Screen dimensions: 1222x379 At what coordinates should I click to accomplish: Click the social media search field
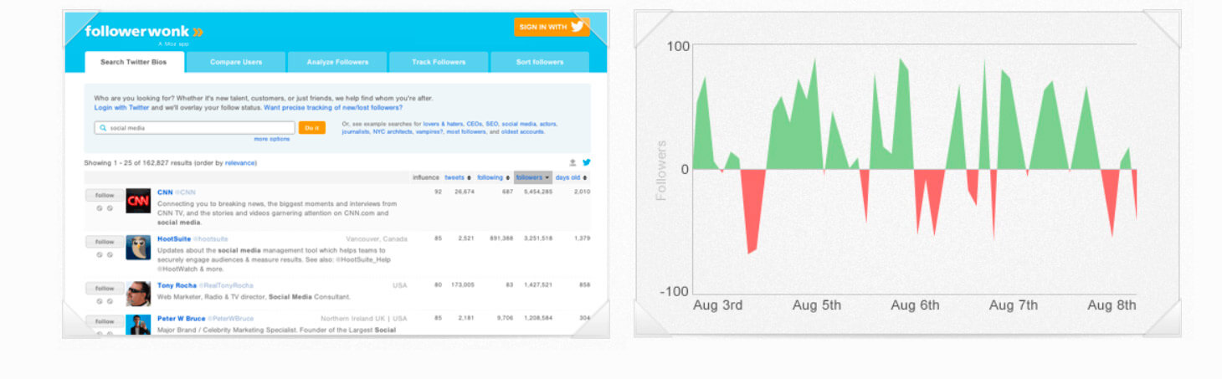(x=197, y=128)
